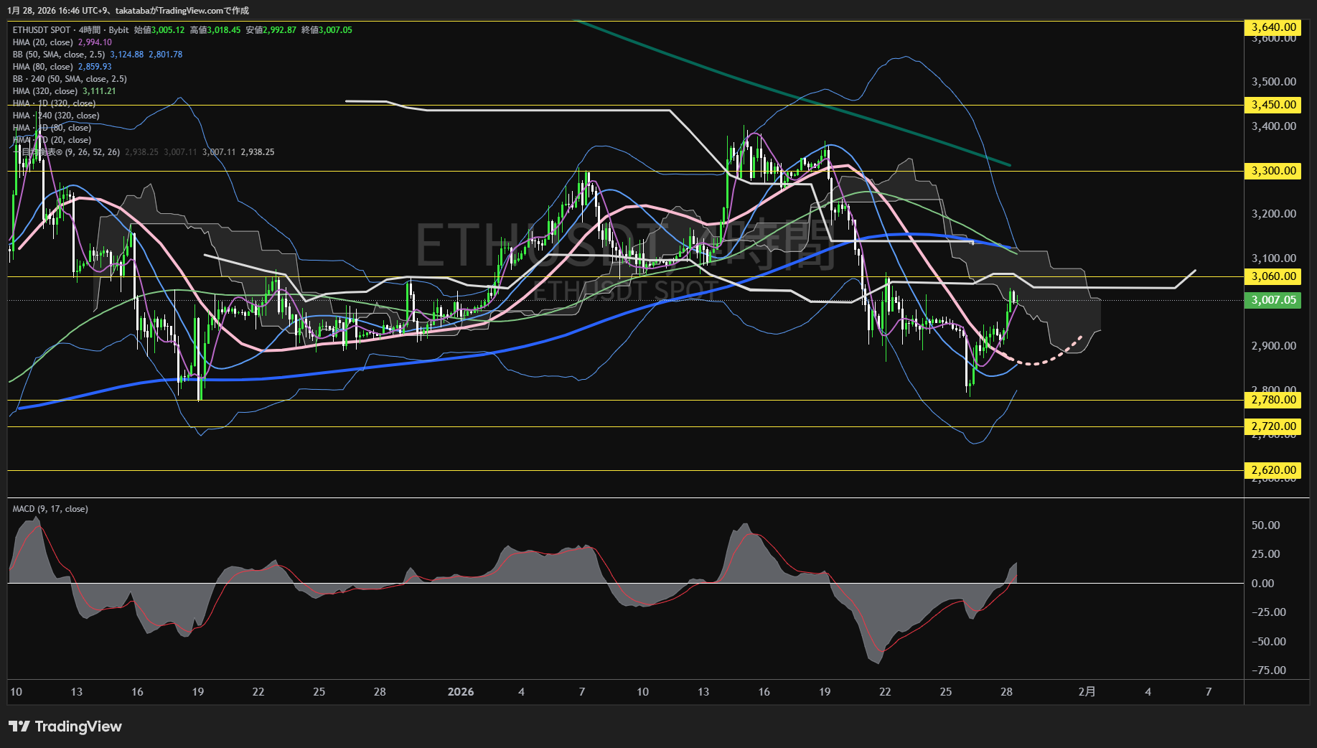
Task: Click the MACD 0.00 scale label
Action: (x=1262, y=584)
